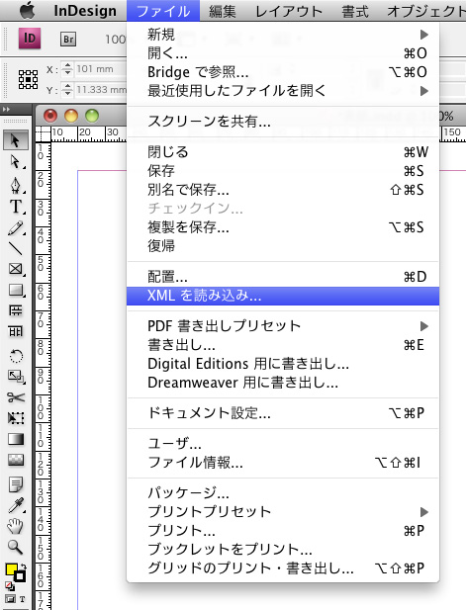Choose パッケージ... menu item
The width and height of the screenshot is (466, 610).
tap(283, 493)
